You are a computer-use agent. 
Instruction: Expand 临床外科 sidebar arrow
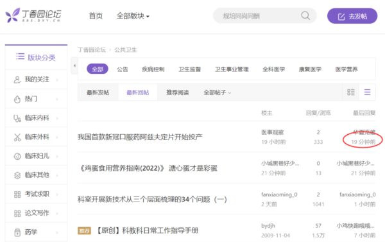click(57, 137)
